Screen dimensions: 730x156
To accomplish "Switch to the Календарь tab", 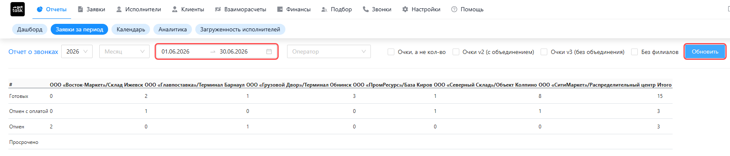I will pos(131,29).
